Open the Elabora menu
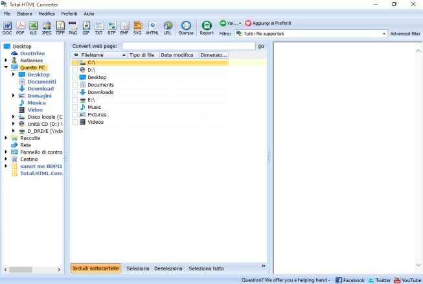The height and width of the screenshot is (284, 423). (25, 13)
